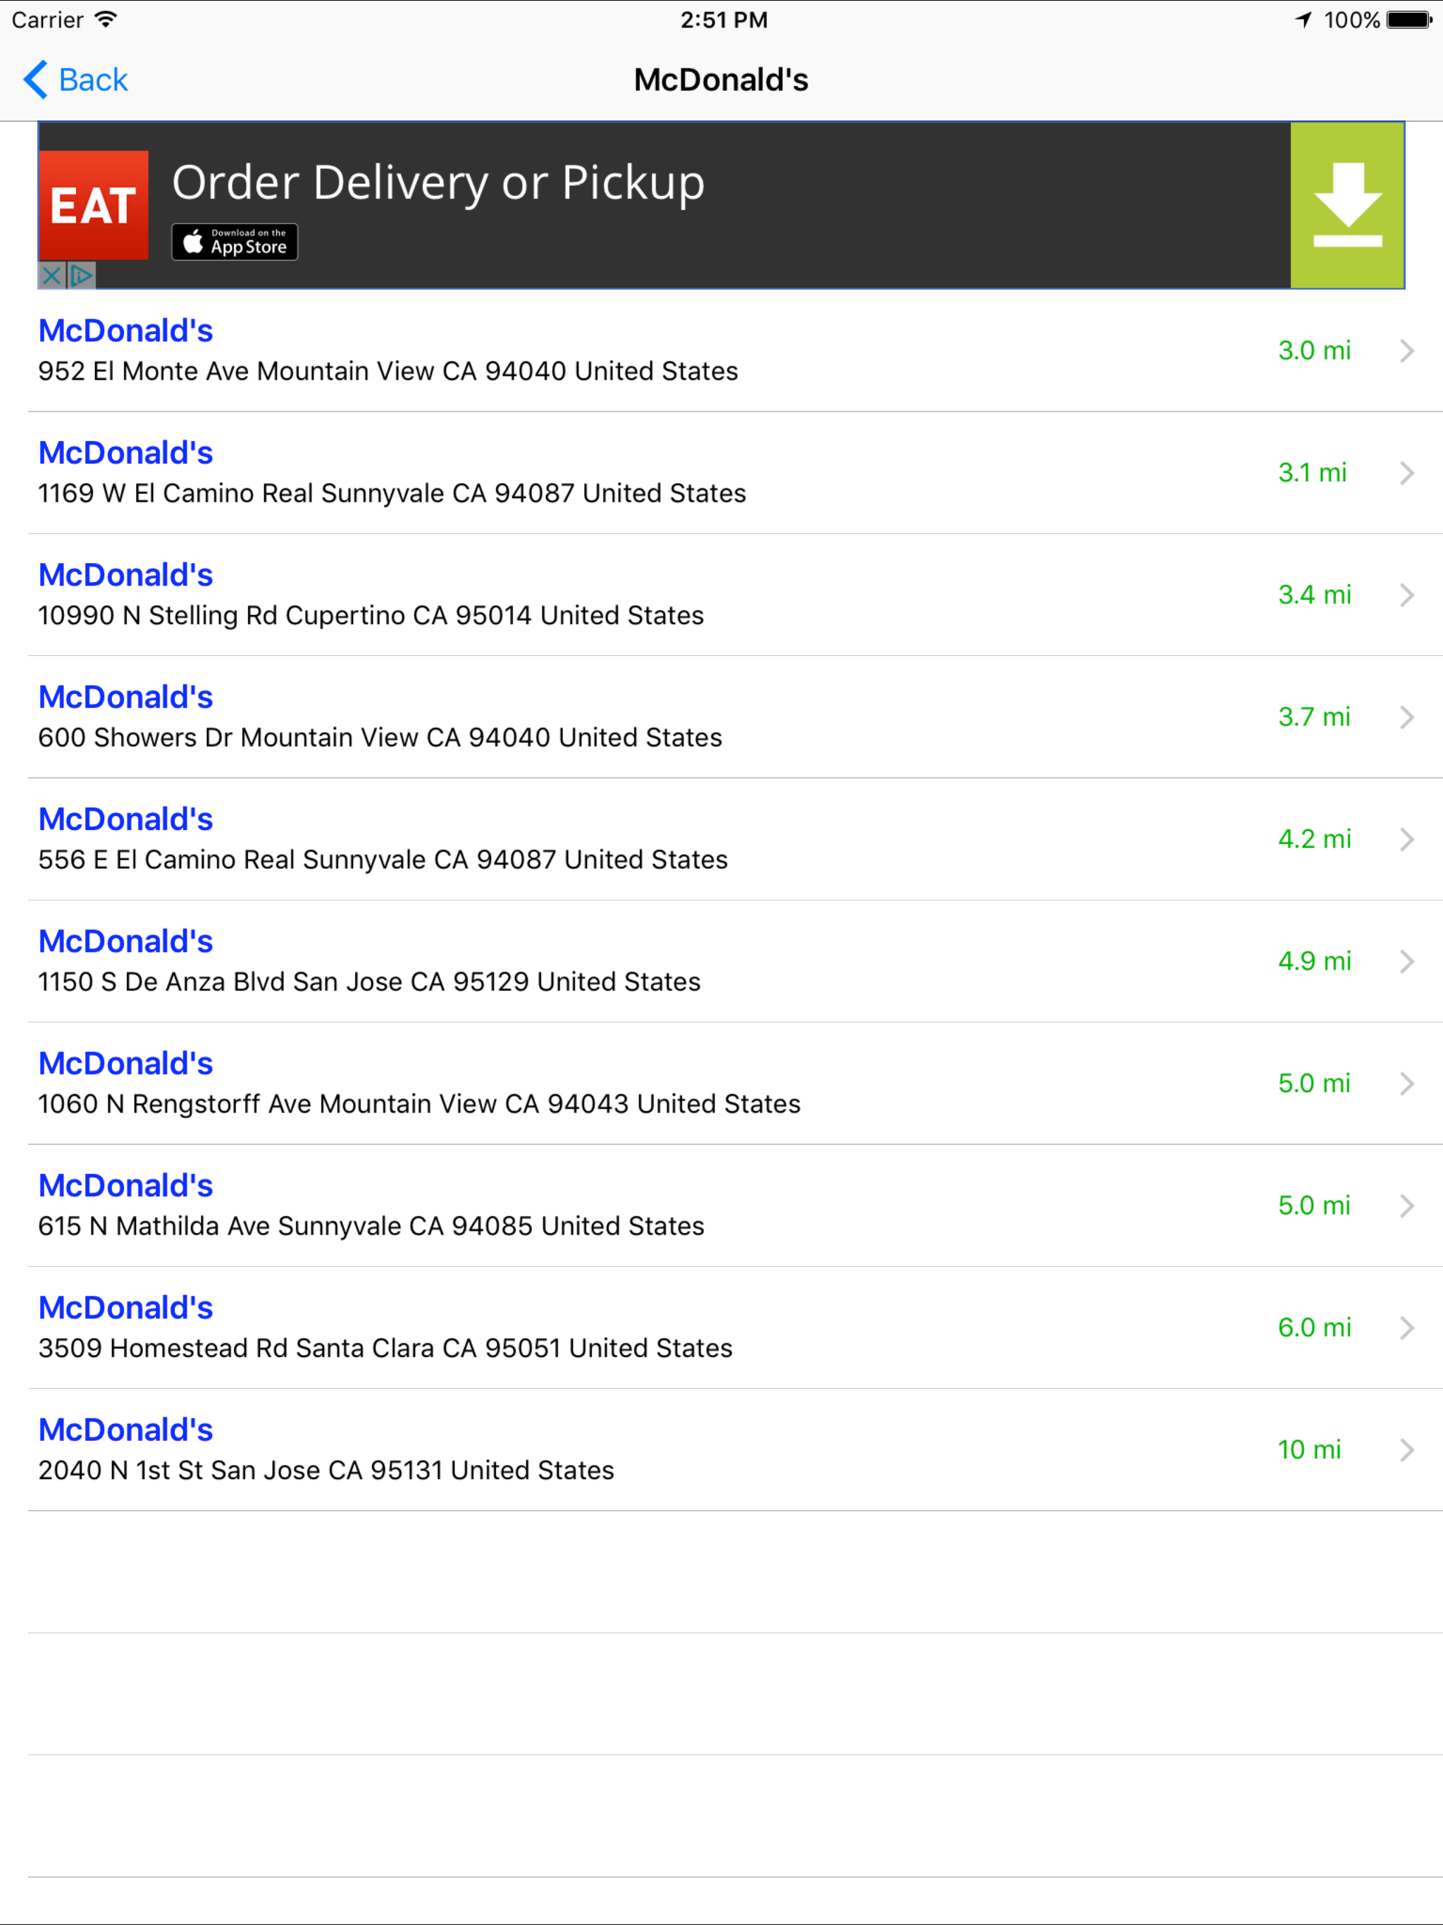Screen dimensions: 1443x1925
Task: Select address 600 Showers Dr Mountain View
Action: coord(380,738)
